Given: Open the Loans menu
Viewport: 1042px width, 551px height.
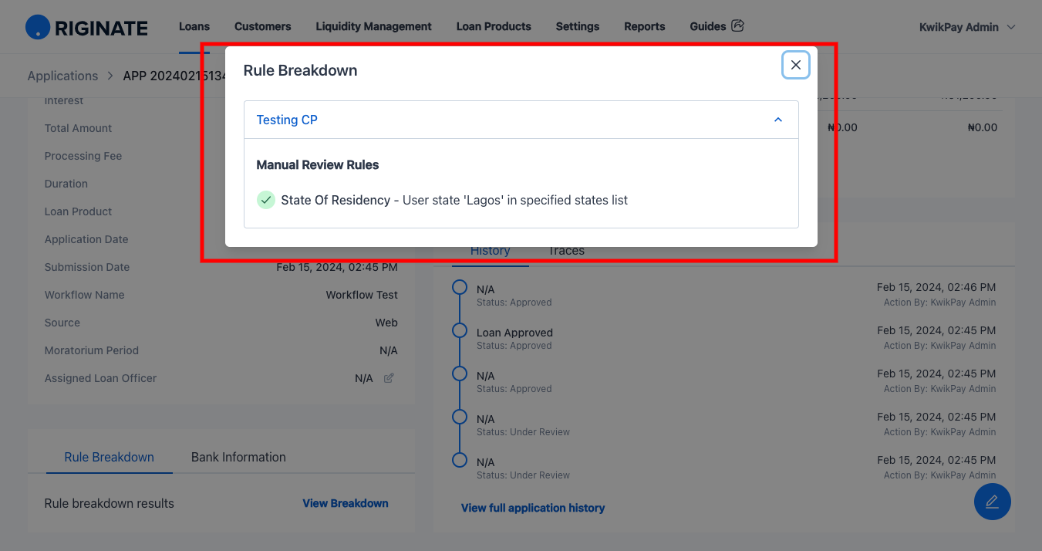Looking at the screenshot, I should click(194, 26).
